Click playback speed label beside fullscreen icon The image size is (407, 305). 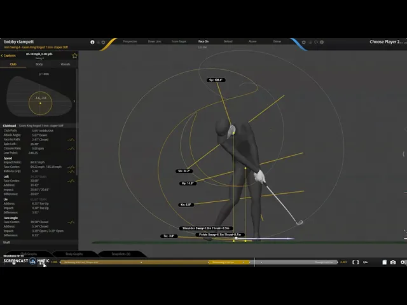coord(365,262)
